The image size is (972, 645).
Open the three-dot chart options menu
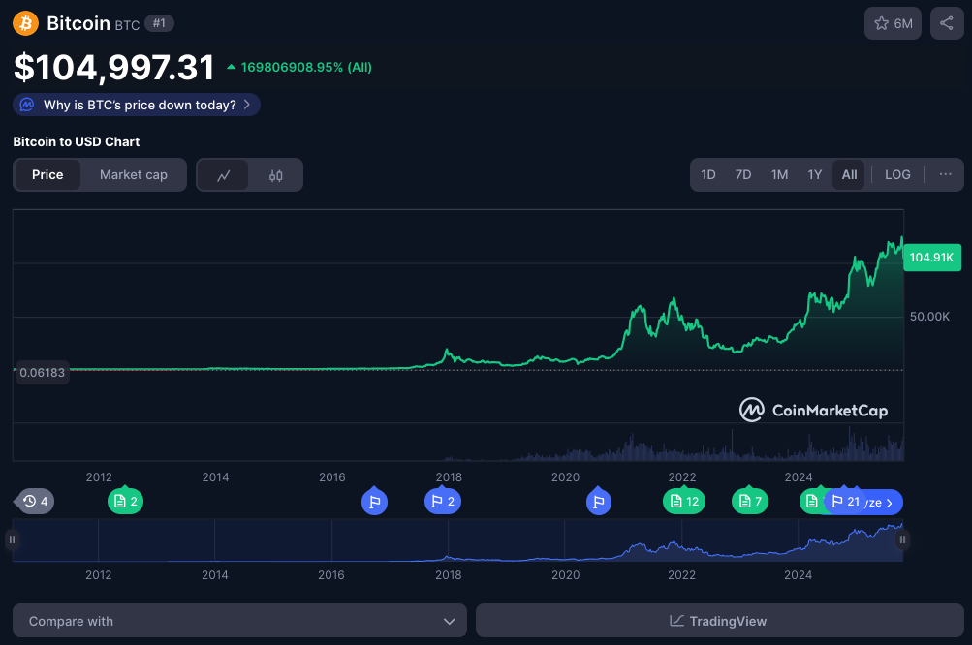coord(944,174)
